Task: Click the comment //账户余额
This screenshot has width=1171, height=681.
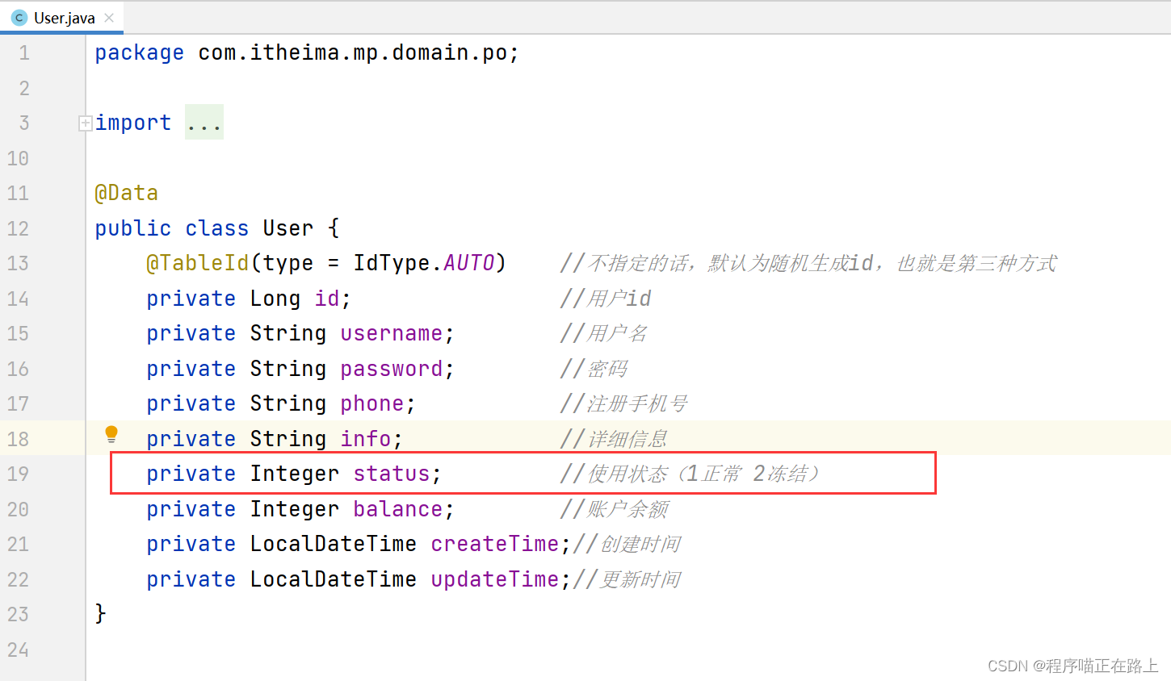Action: [x=615, y=509]
